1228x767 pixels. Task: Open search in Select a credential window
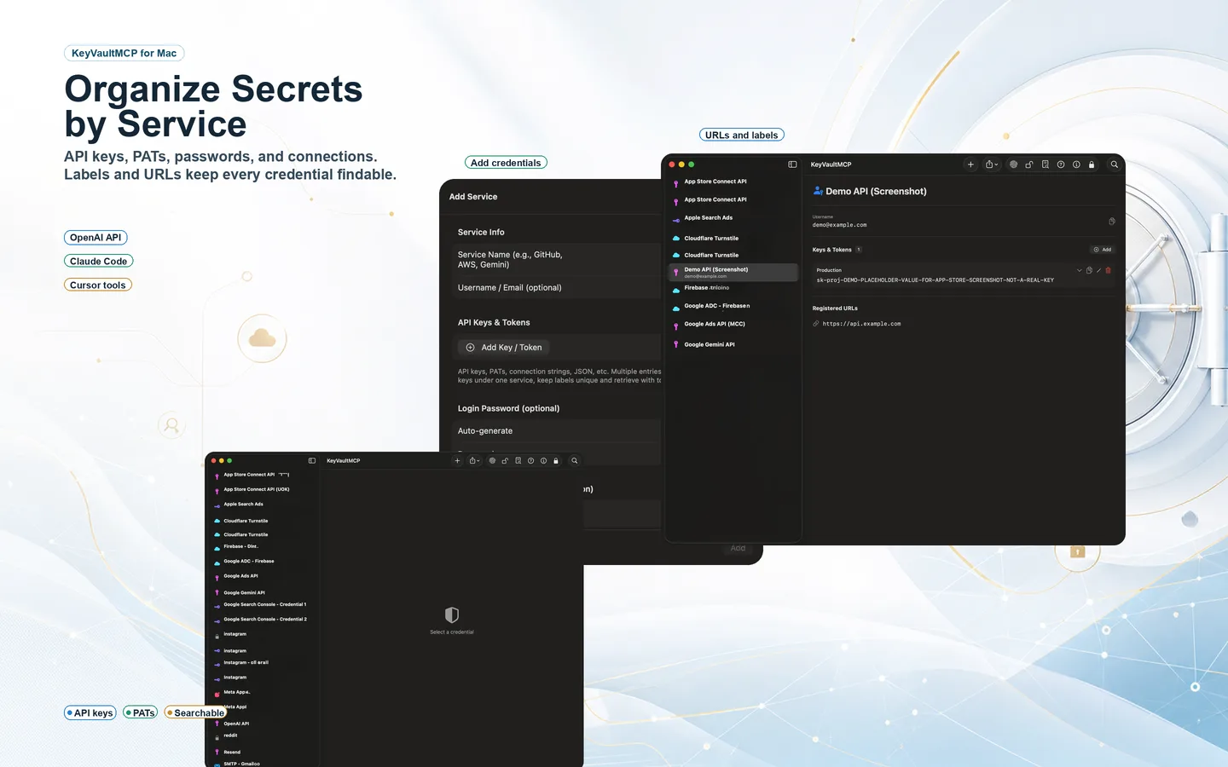point(575,461)
